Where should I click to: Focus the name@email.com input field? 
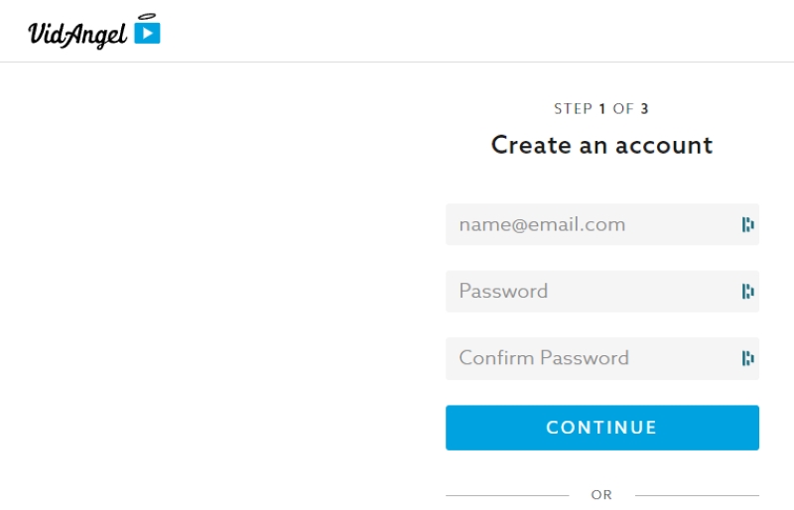coord(602,224)
